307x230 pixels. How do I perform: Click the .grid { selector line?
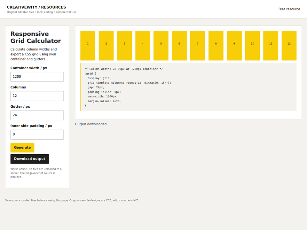click(90, 73)
